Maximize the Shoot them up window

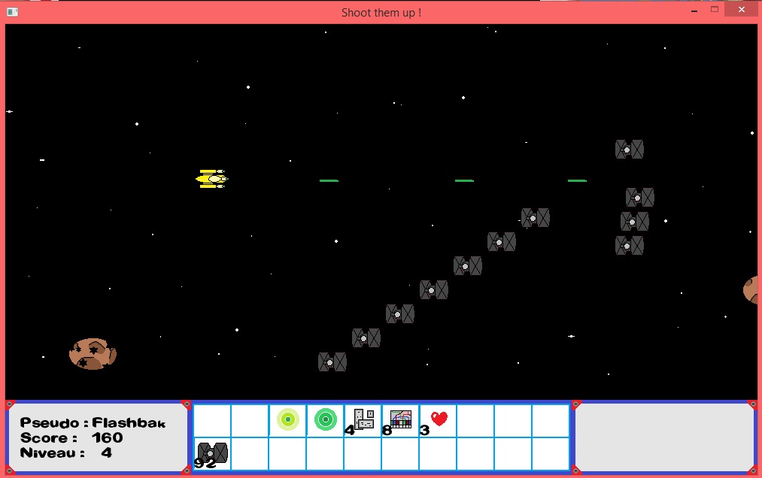pyautogui.click(x=715, y=9)
